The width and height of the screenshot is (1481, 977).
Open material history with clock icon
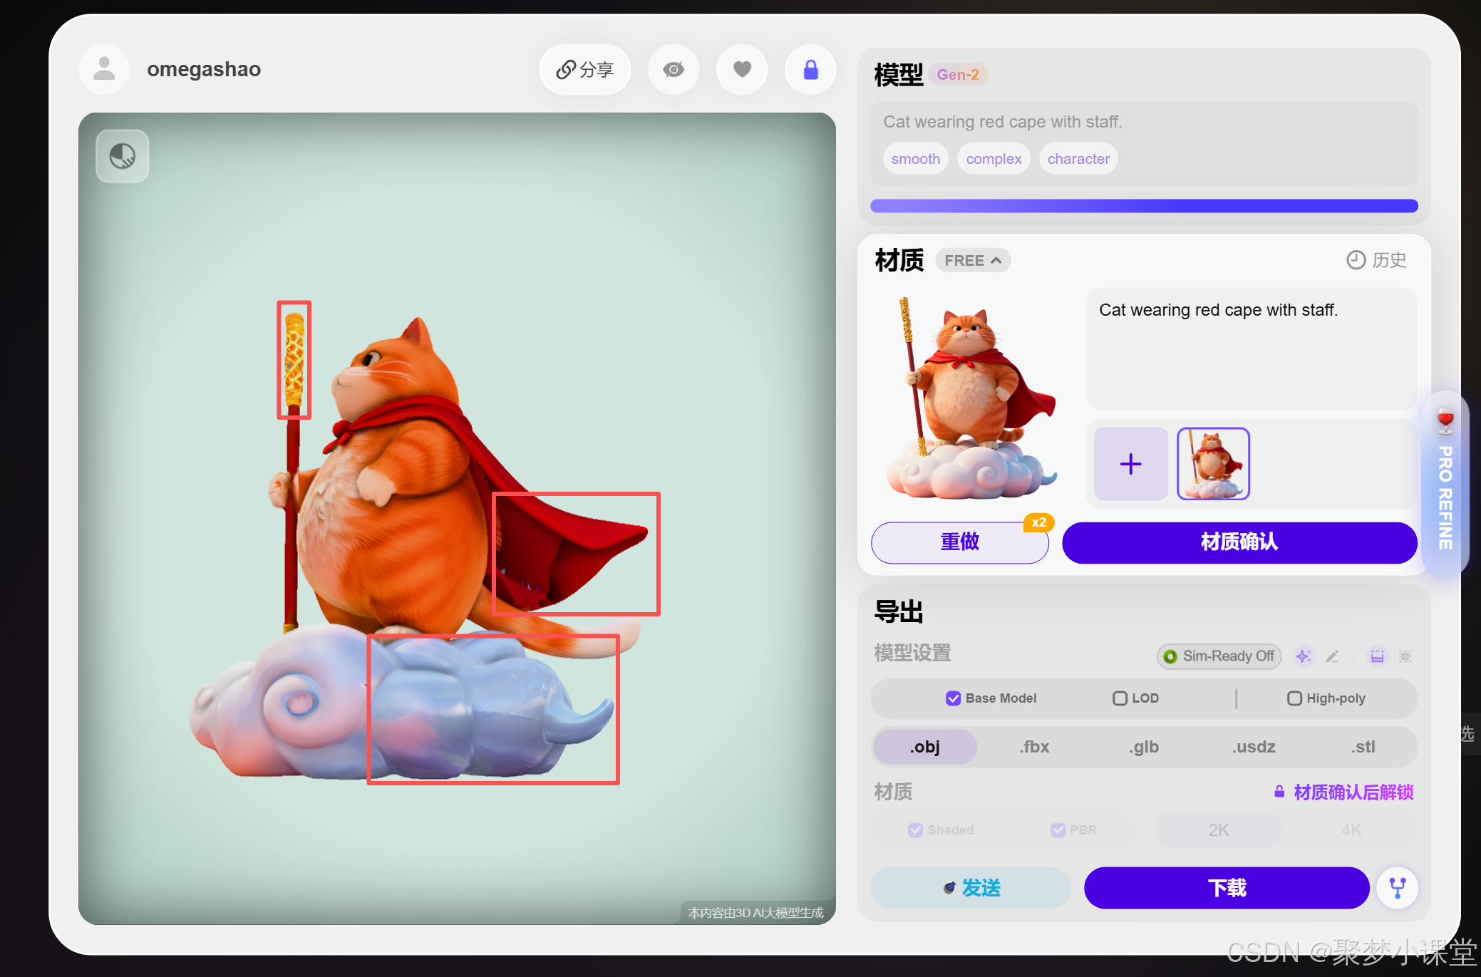1376,260
